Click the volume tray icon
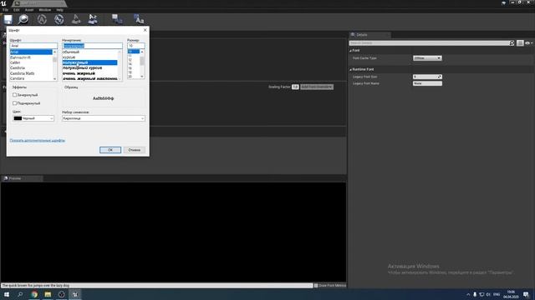Screen dimensions: 535x300 [x=488, y=294]
